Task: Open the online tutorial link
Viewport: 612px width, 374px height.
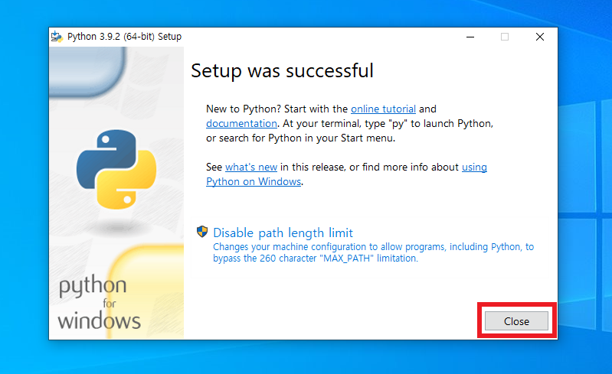Action: pyautogui.click(x=383, y=109)
